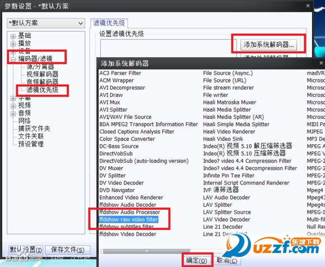This screenshot has height=267, width=325.
Task: Select DV Video Decoder
Action: point(122,183)
